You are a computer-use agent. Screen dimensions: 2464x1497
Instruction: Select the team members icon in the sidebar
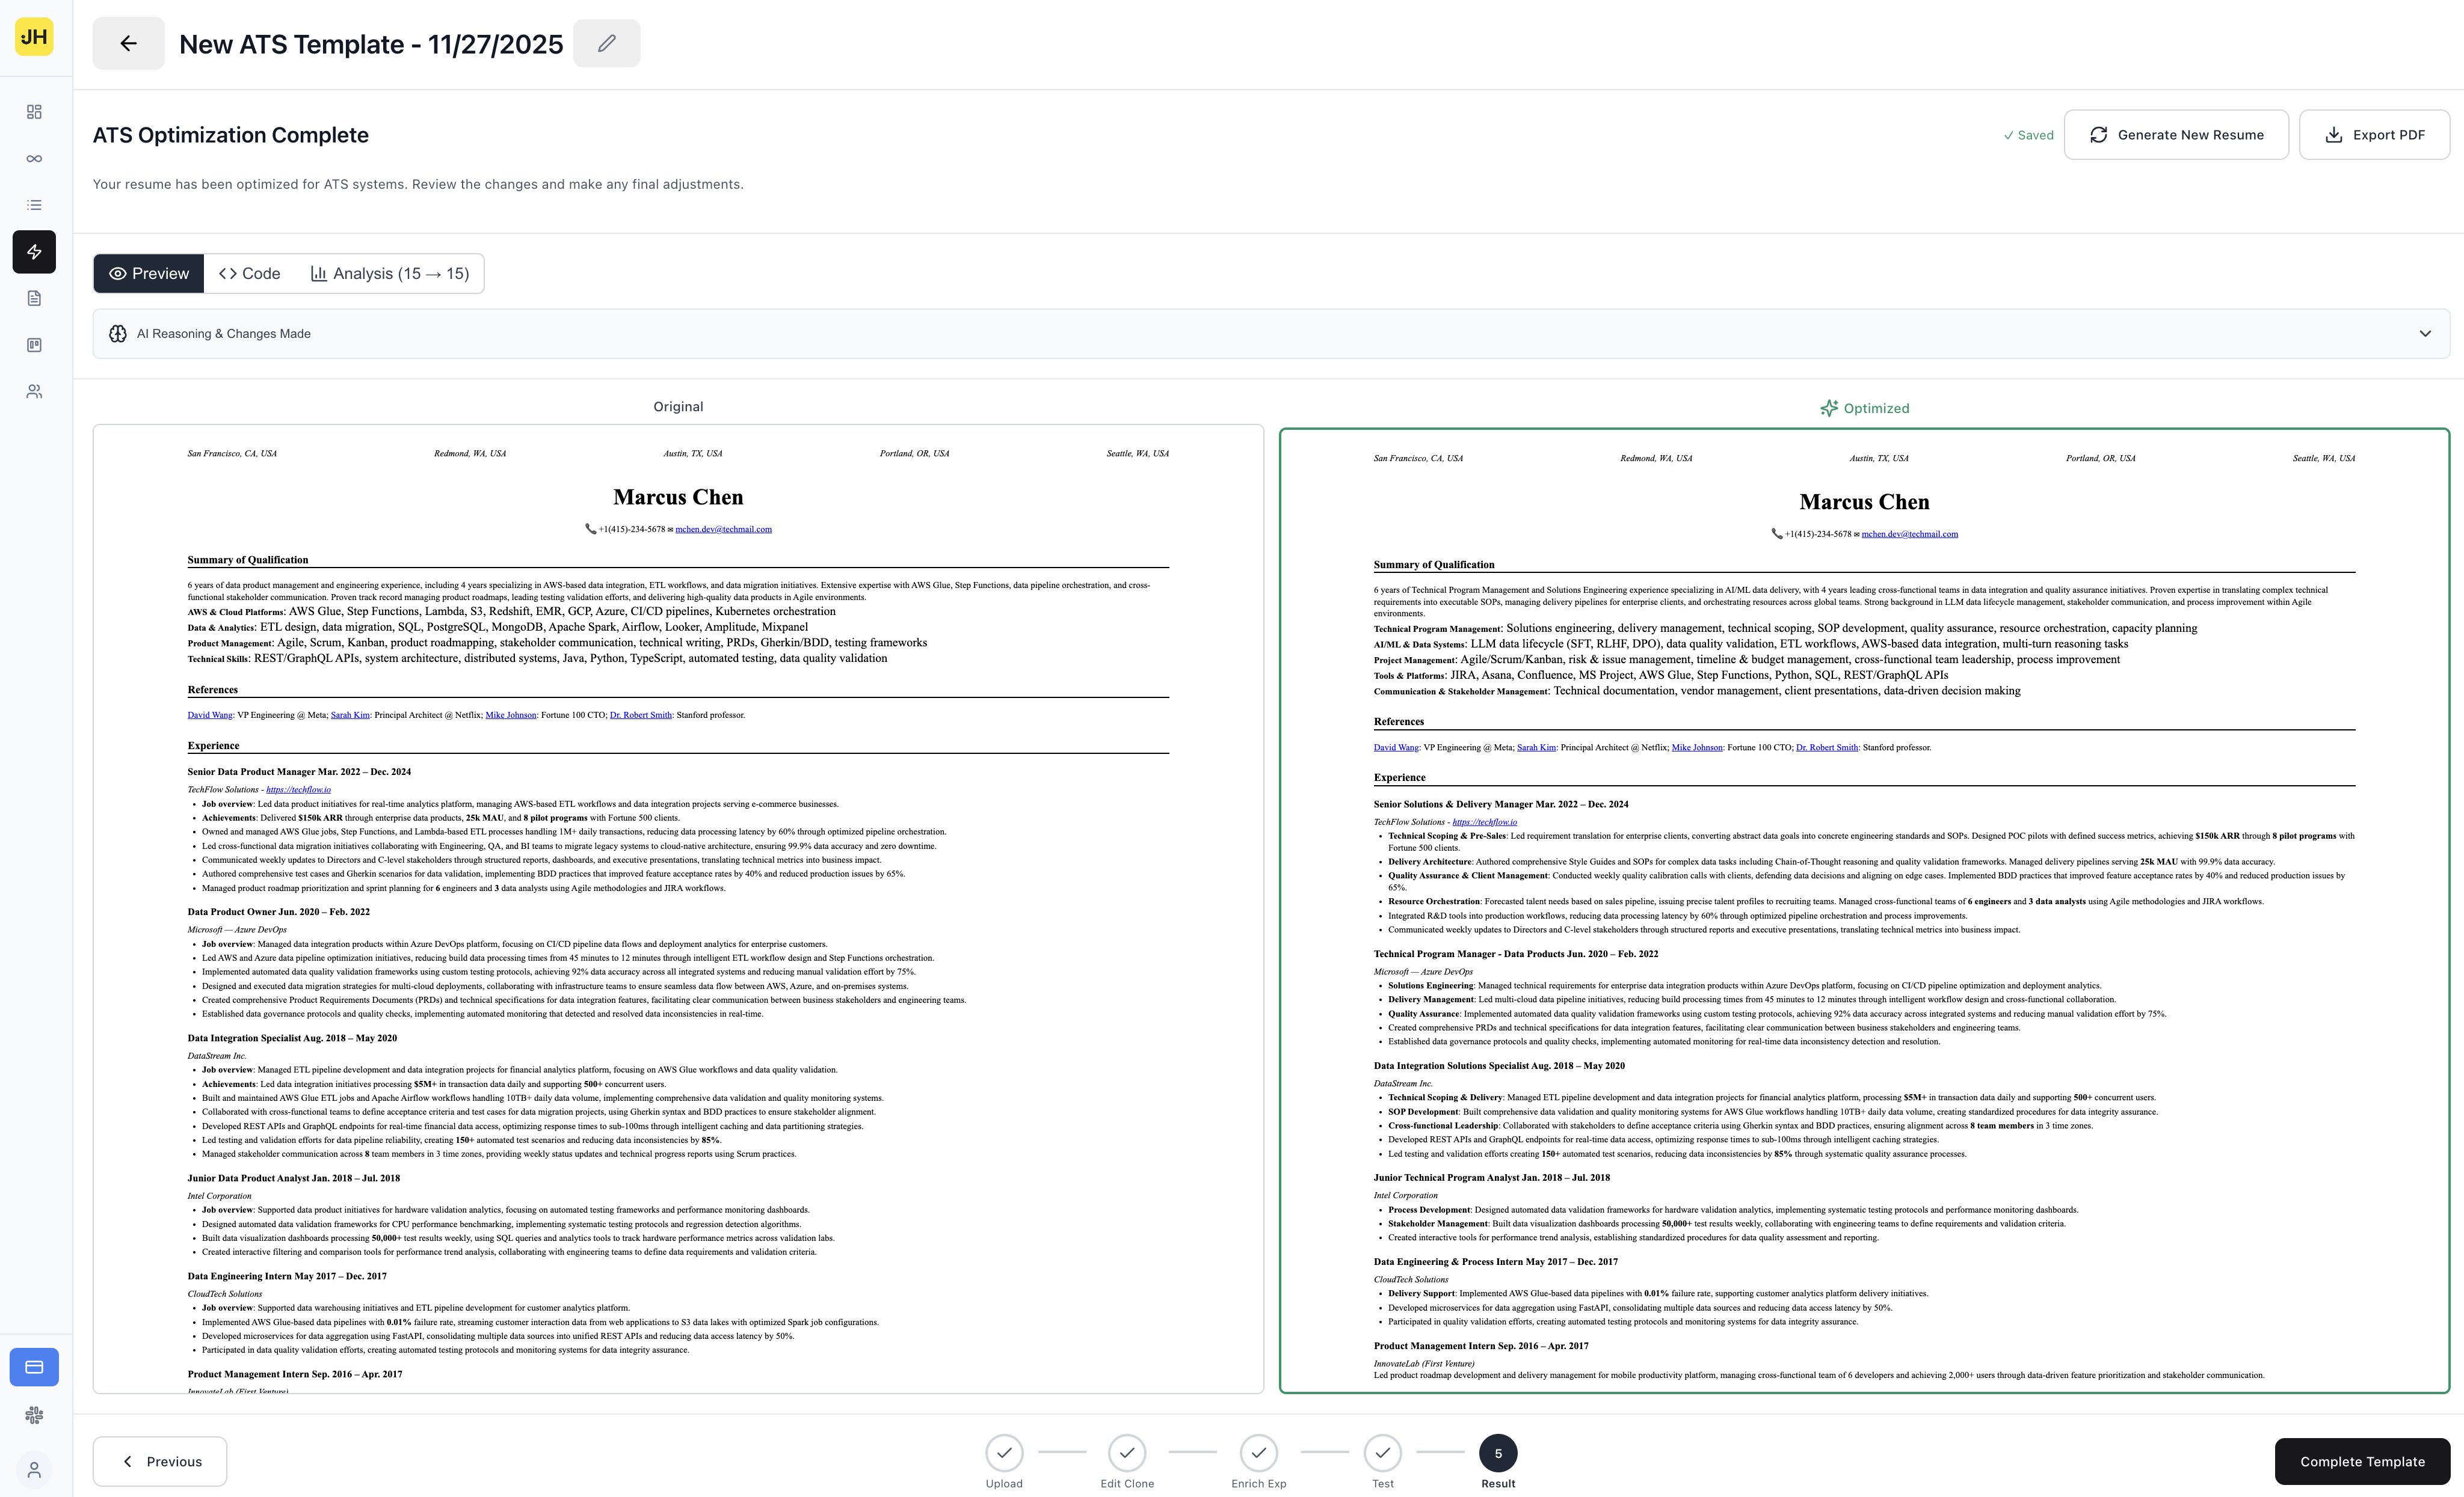33,392
